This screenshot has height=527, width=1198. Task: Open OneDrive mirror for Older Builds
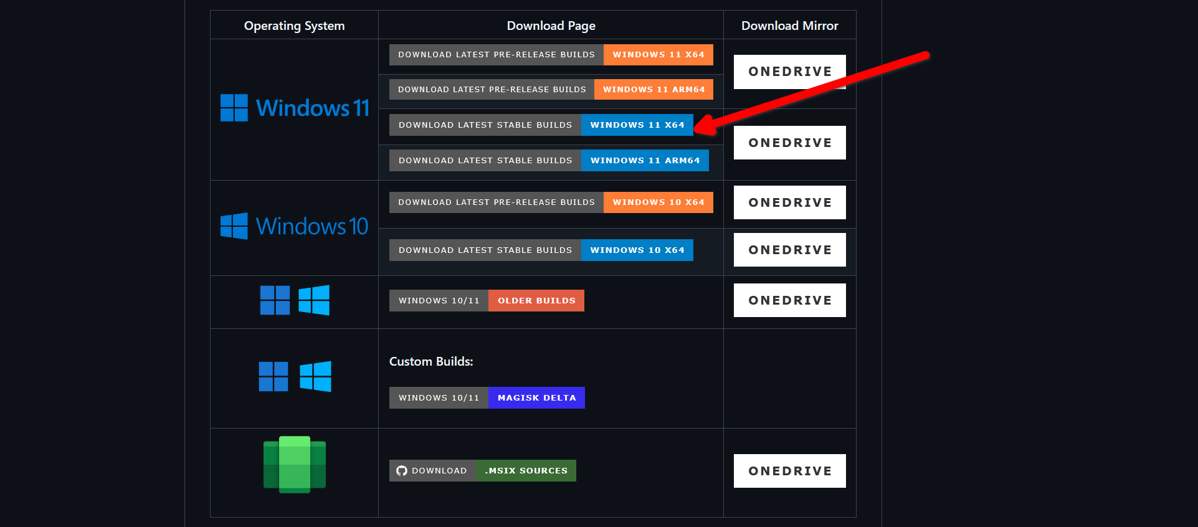tap(790, 300)
